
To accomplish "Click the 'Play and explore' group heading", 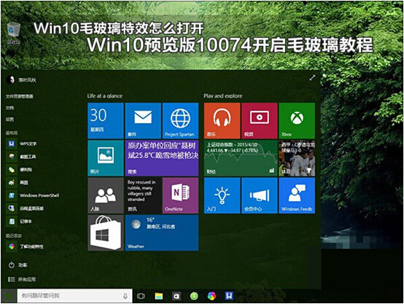I will [223, 96].
